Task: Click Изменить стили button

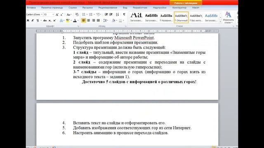Action: point(228,18)
